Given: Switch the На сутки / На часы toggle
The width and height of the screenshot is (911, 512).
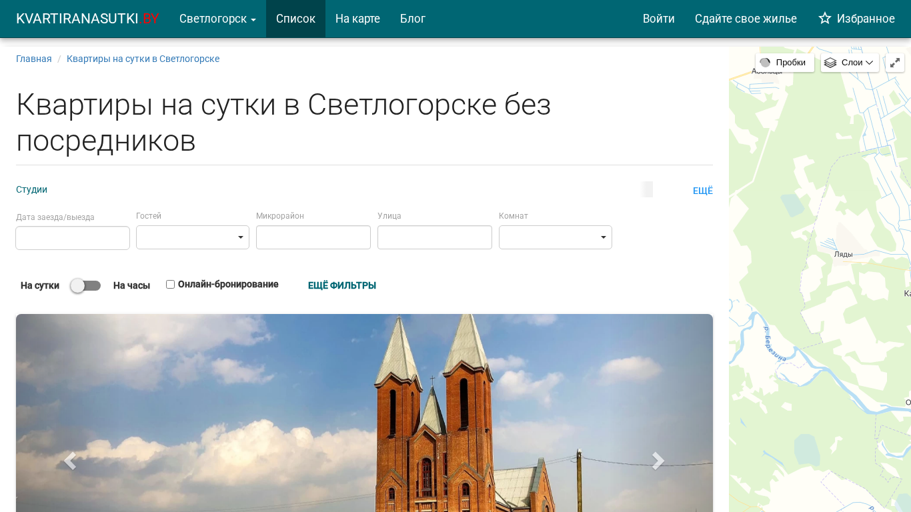Looking at the screenshot, I should [86, 285].
